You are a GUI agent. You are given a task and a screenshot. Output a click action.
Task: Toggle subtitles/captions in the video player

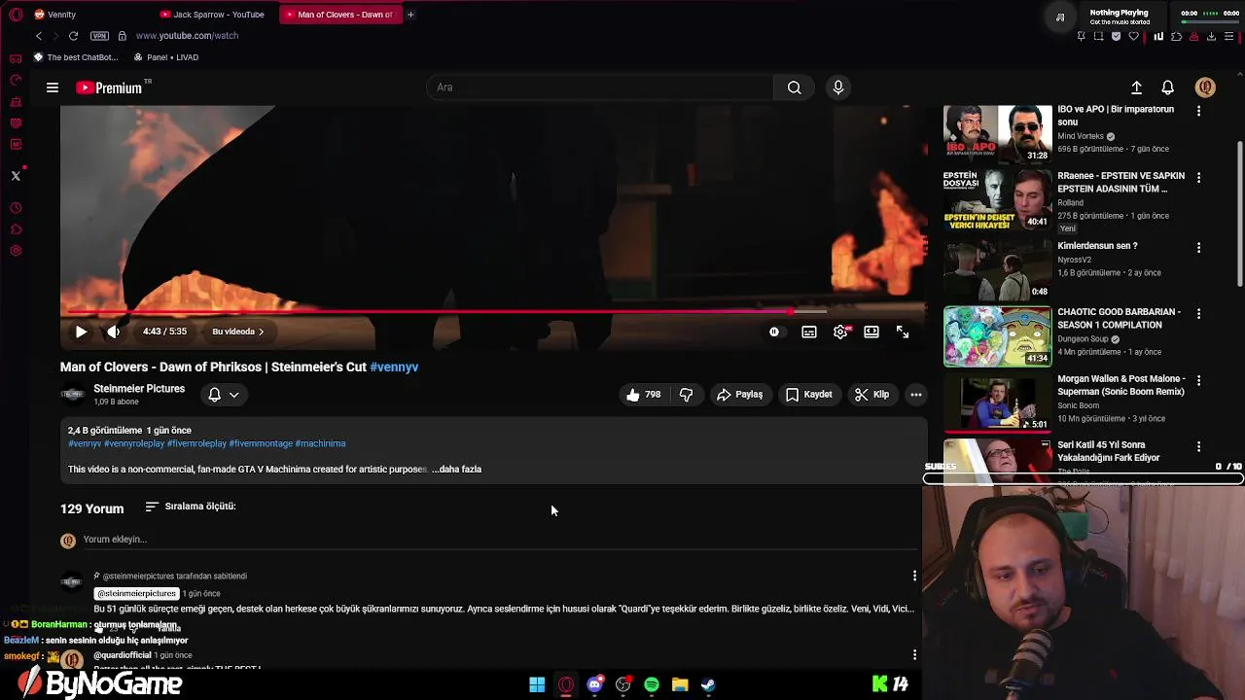coord(809,332)
